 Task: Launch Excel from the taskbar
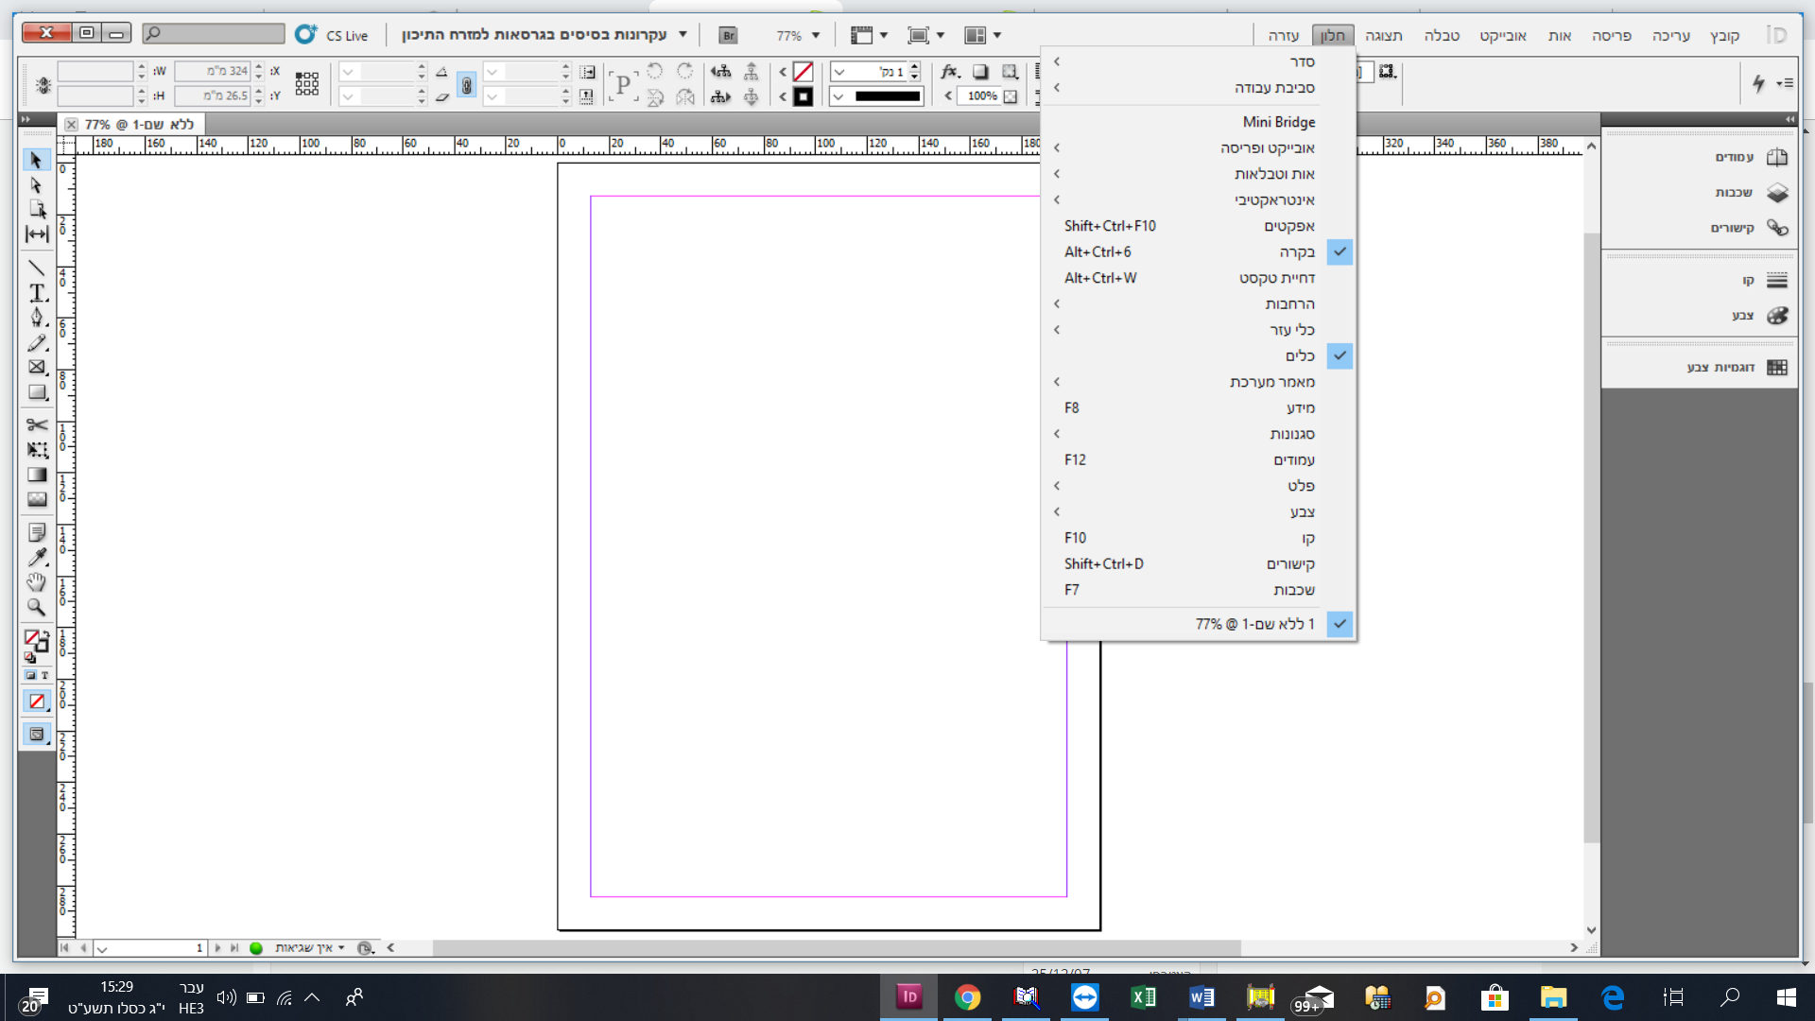point(1143,997)
